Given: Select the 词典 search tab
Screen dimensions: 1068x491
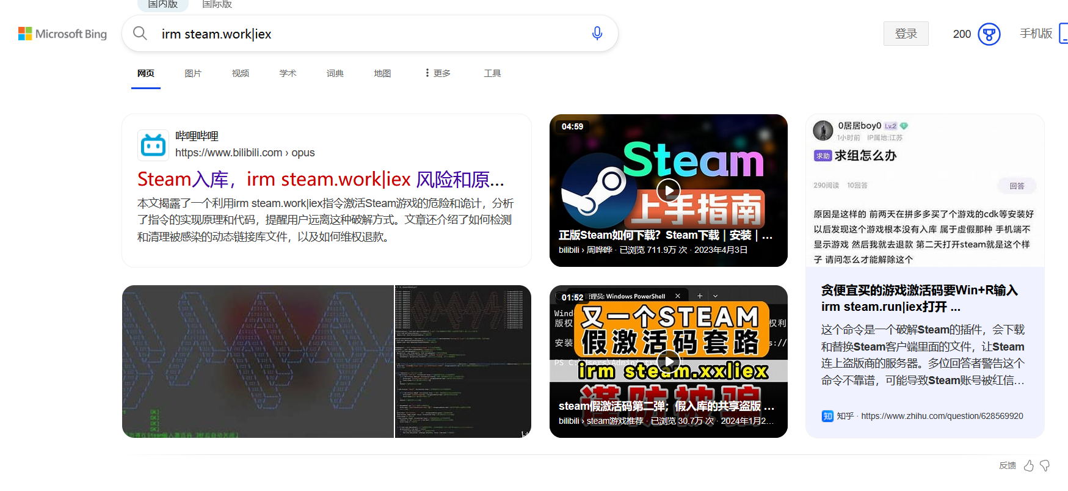Looking at the screenshot, I should 335,73.
